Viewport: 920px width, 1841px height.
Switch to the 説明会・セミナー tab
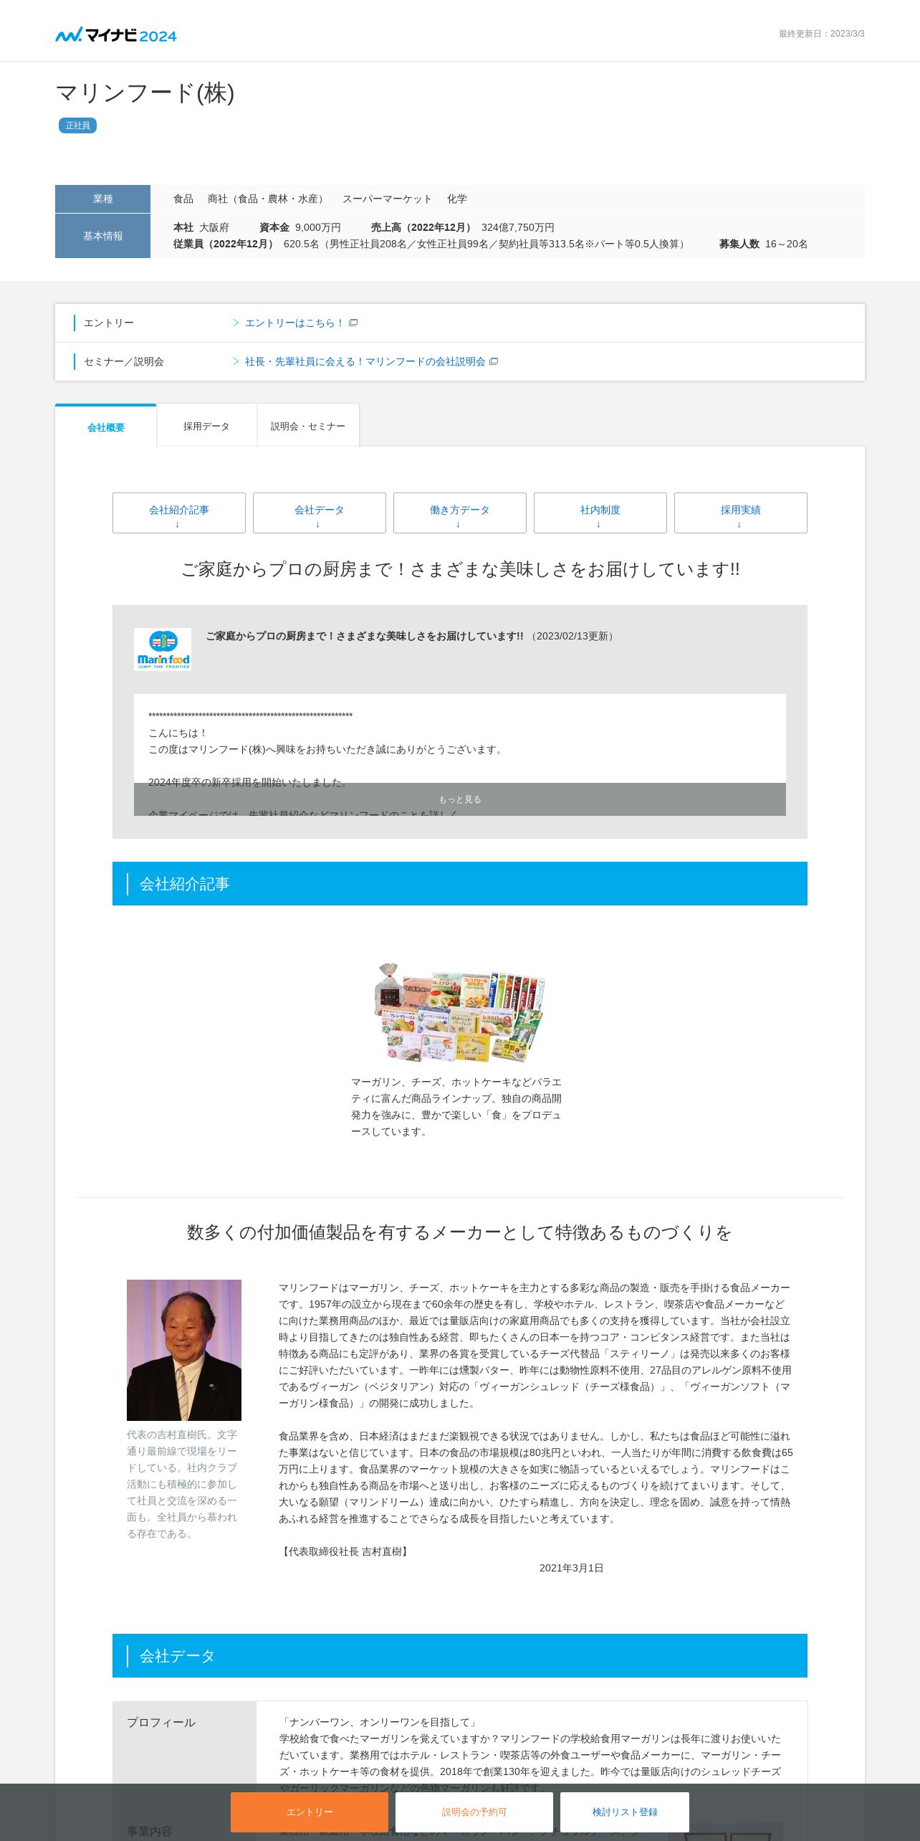tap(308, 427)
